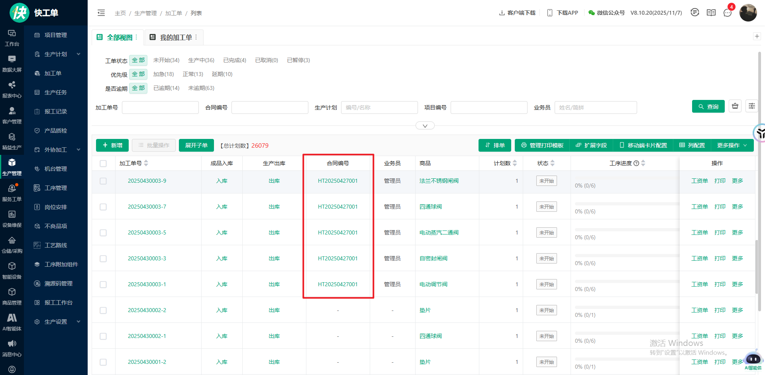Click the green 新增 button
Screen dimensions: 765x375
(112, 145)
